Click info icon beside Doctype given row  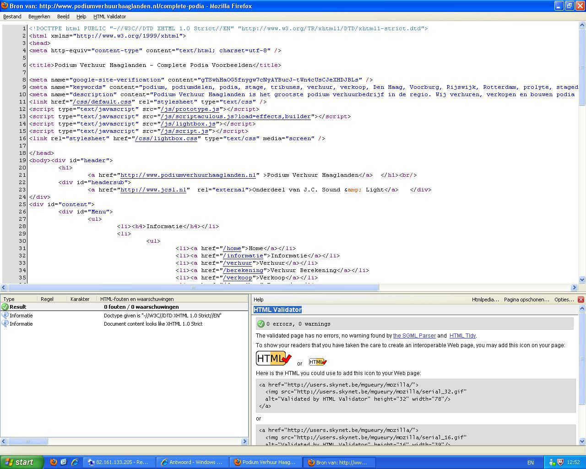[x=5, y=316]
